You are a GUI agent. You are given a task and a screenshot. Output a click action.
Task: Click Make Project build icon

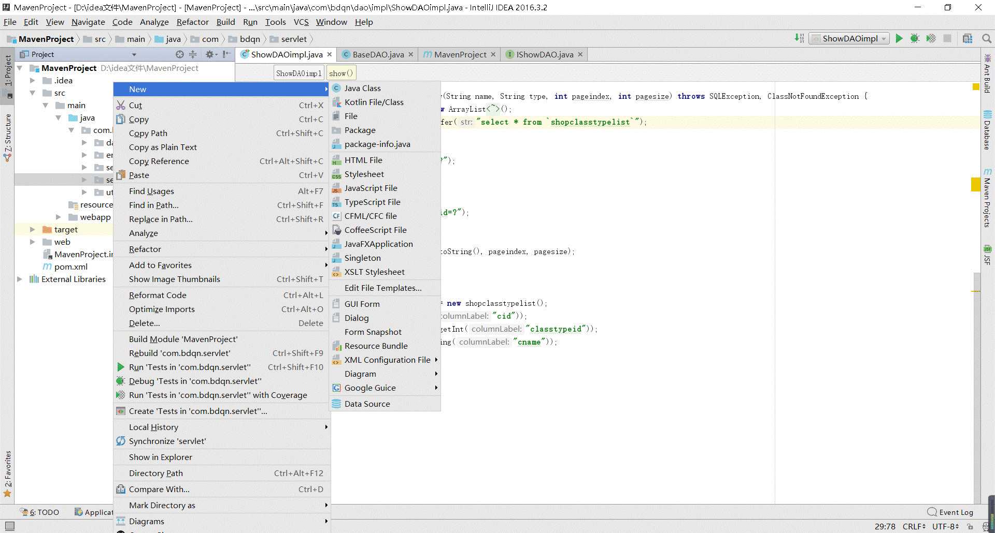coord(799,38)
